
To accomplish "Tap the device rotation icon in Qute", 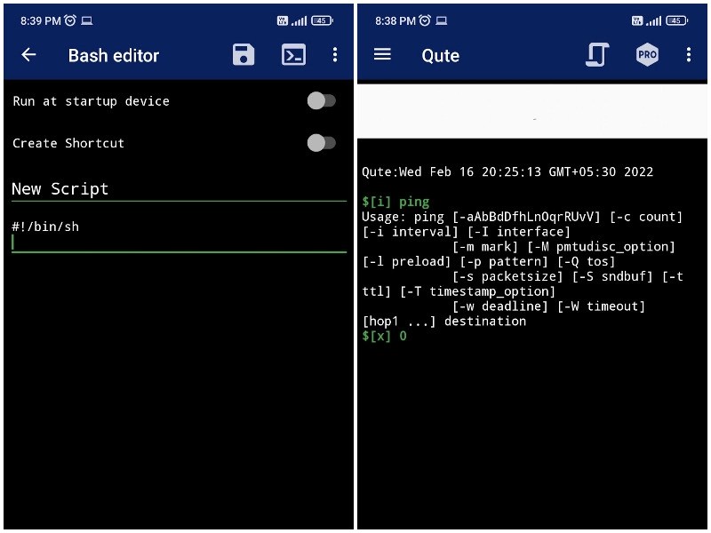I will pos(597,55).
